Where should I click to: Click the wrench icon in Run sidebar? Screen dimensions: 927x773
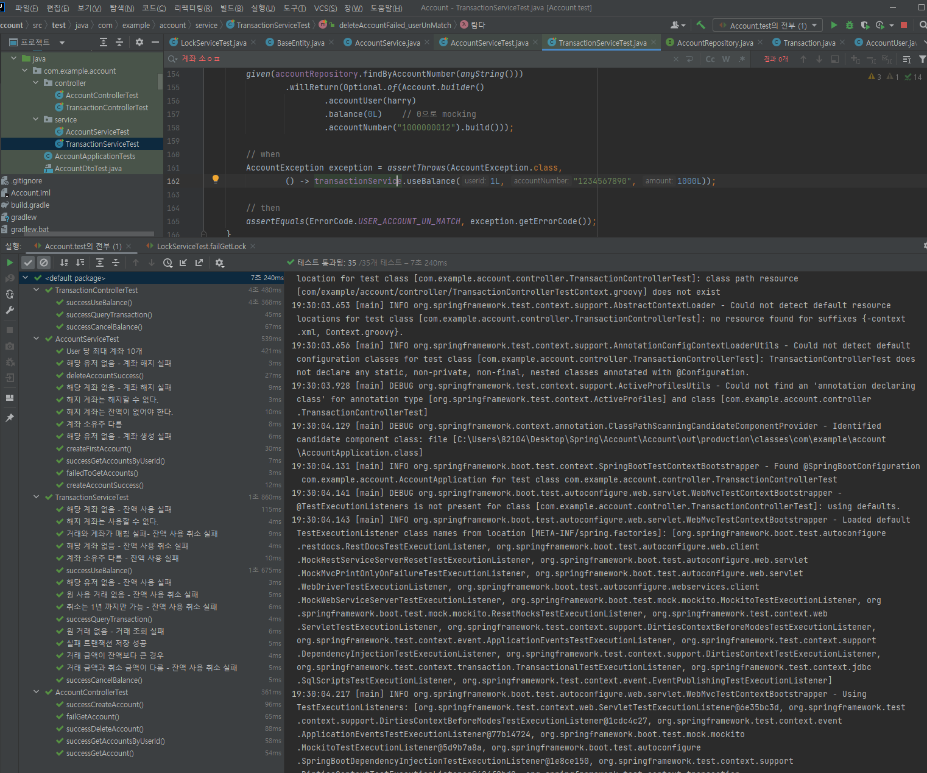pos(10,310)
